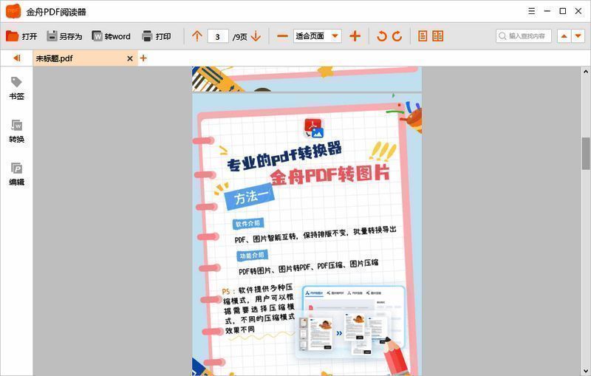591x376 pixels.
Task: Add a new tab with plus
Action: [143, 58]
